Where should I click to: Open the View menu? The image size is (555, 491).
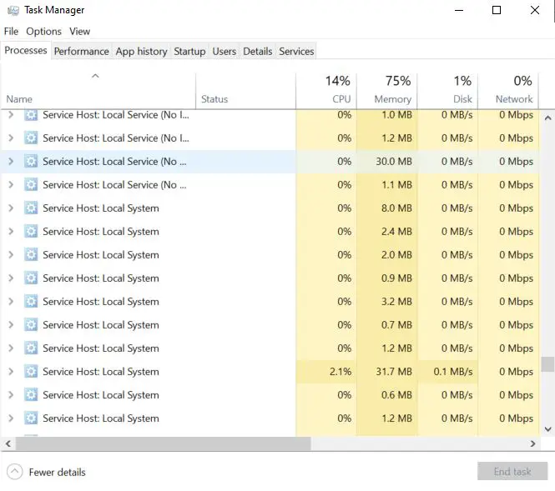(79, 32)
